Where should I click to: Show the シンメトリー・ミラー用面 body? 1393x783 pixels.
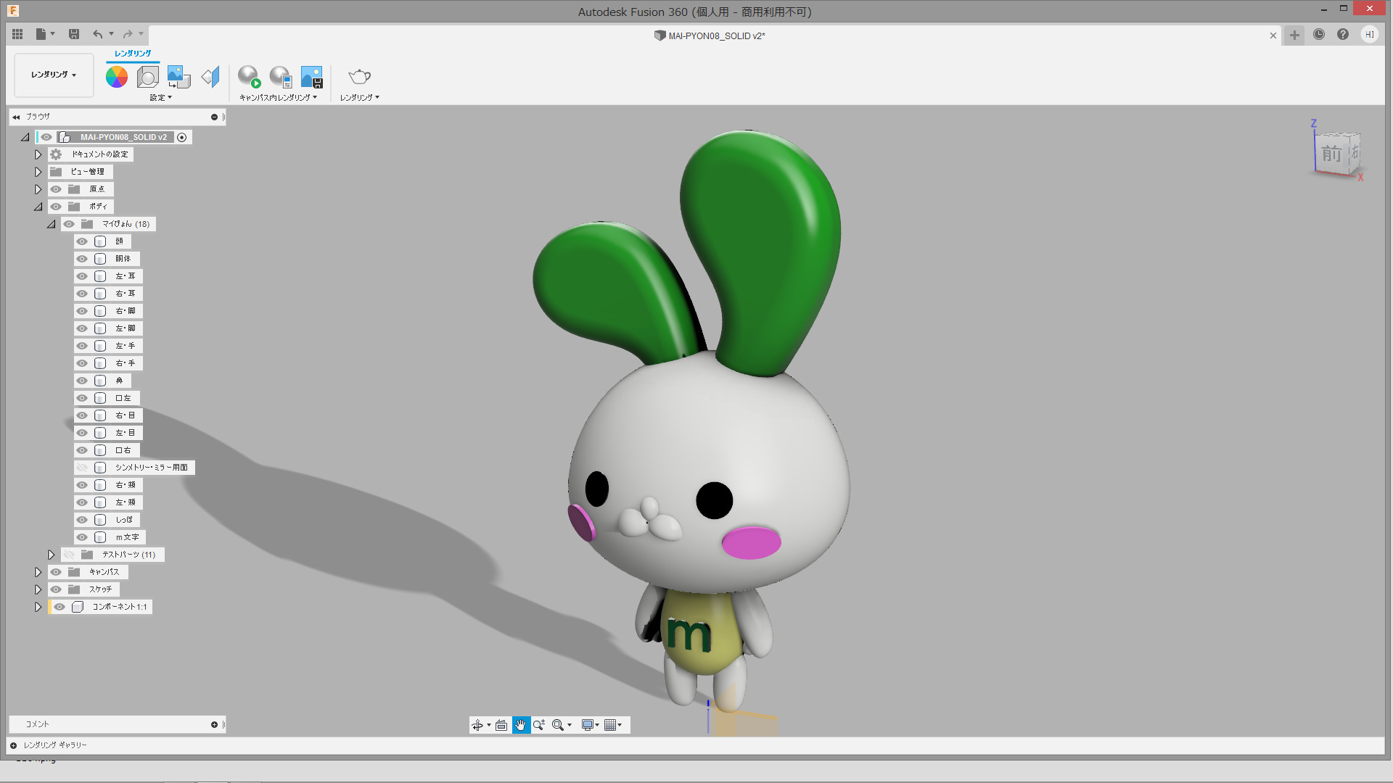(x=82, y=468)
